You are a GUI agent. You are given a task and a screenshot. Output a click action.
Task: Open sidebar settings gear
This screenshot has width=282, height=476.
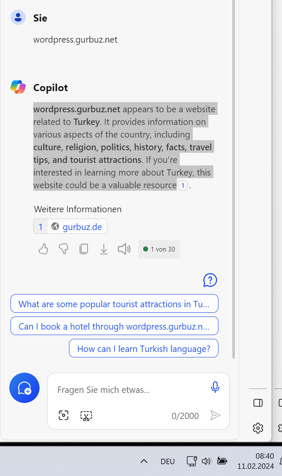click(x=258, y=428)
